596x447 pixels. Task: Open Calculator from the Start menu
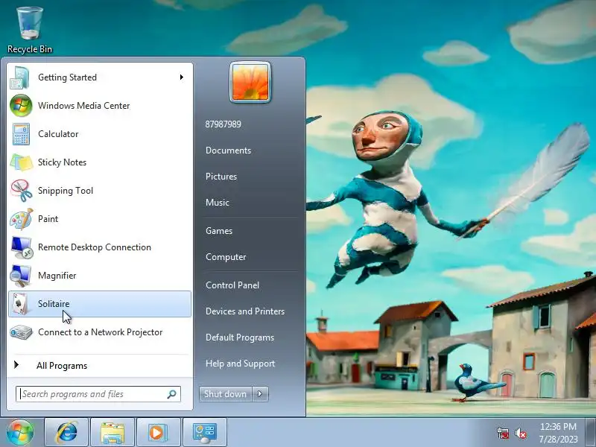(100, 134)
